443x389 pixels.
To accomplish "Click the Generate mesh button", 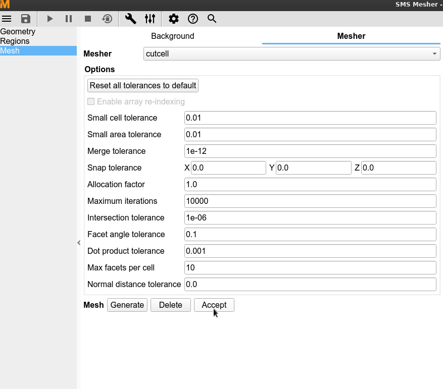I will pos(127,305).
